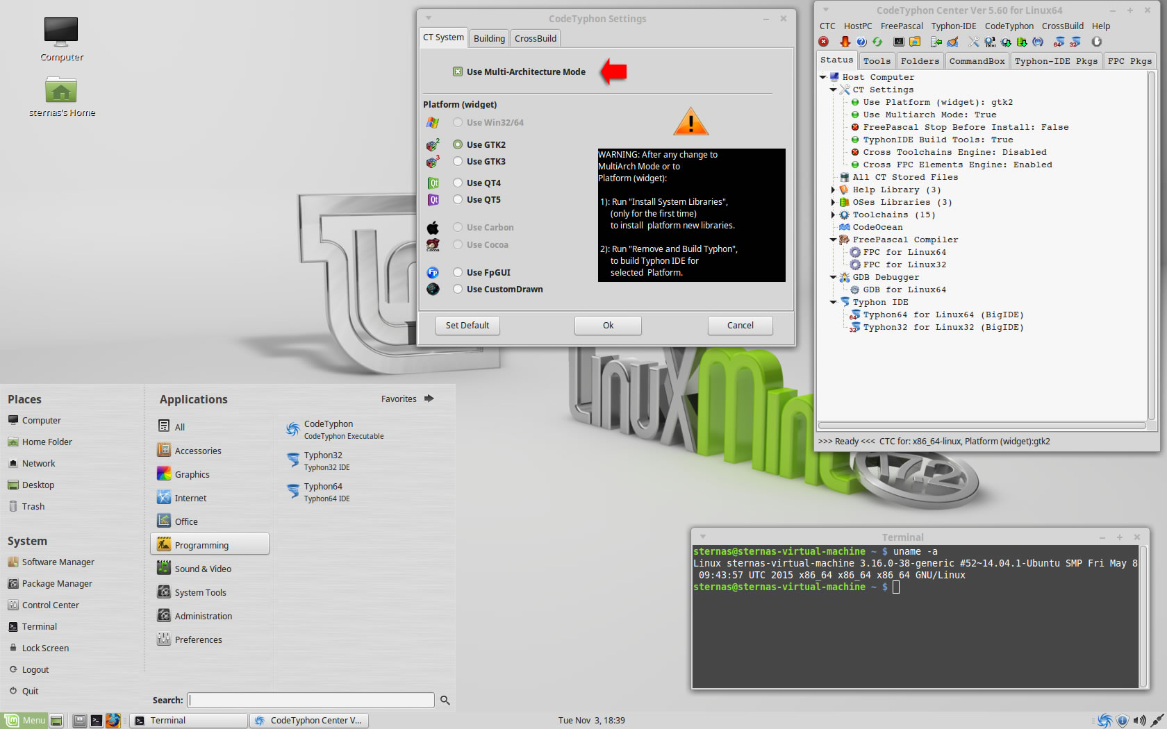The height and width of the screenshot is (729, 1167).
Task: Select the Use QT4 radio button
Action: (458, 183)
